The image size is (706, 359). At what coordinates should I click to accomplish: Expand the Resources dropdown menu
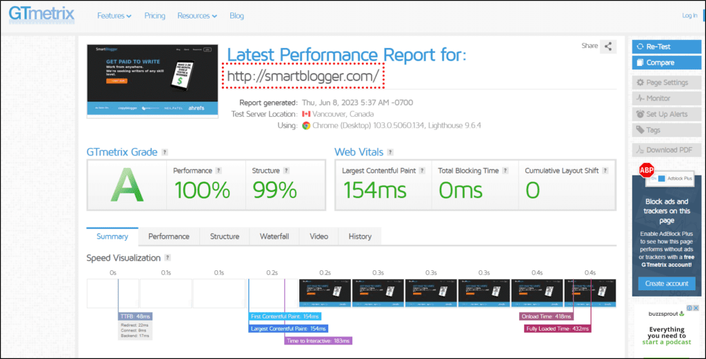197,16
